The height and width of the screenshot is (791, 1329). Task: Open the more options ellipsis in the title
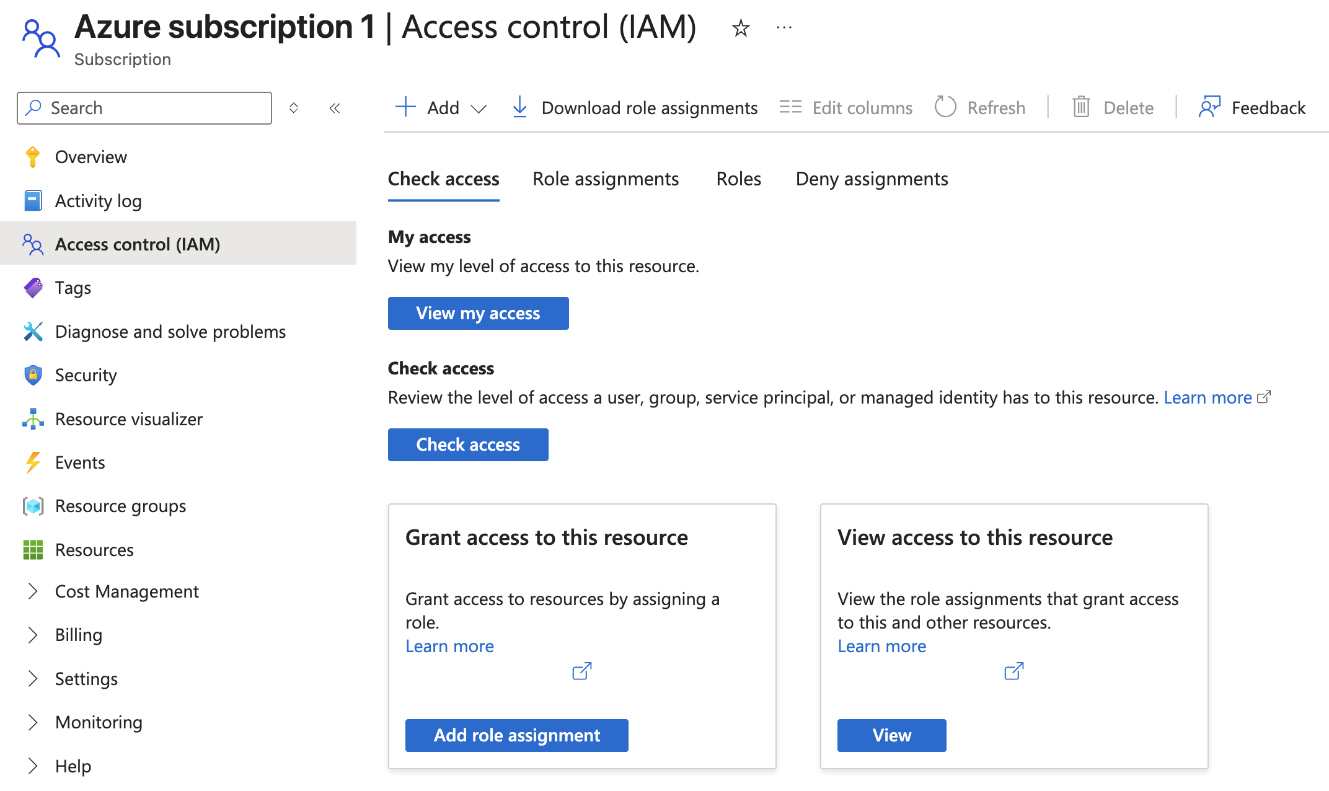click(x=784, y=28)
